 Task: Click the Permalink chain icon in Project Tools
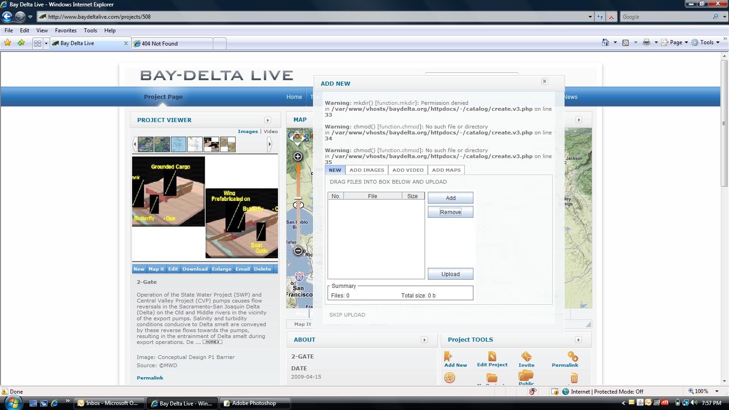pyautogui.click(x=573, y=356)
